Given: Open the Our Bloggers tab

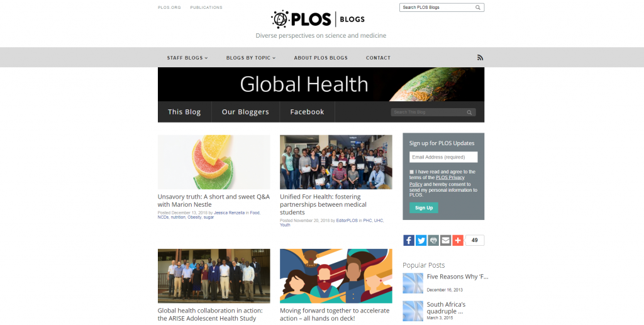Looking at the screenshot, I should [x=246, y=112].
